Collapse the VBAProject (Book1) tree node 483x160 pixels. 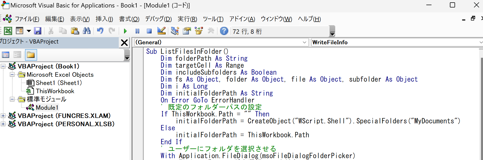point(3,66)
